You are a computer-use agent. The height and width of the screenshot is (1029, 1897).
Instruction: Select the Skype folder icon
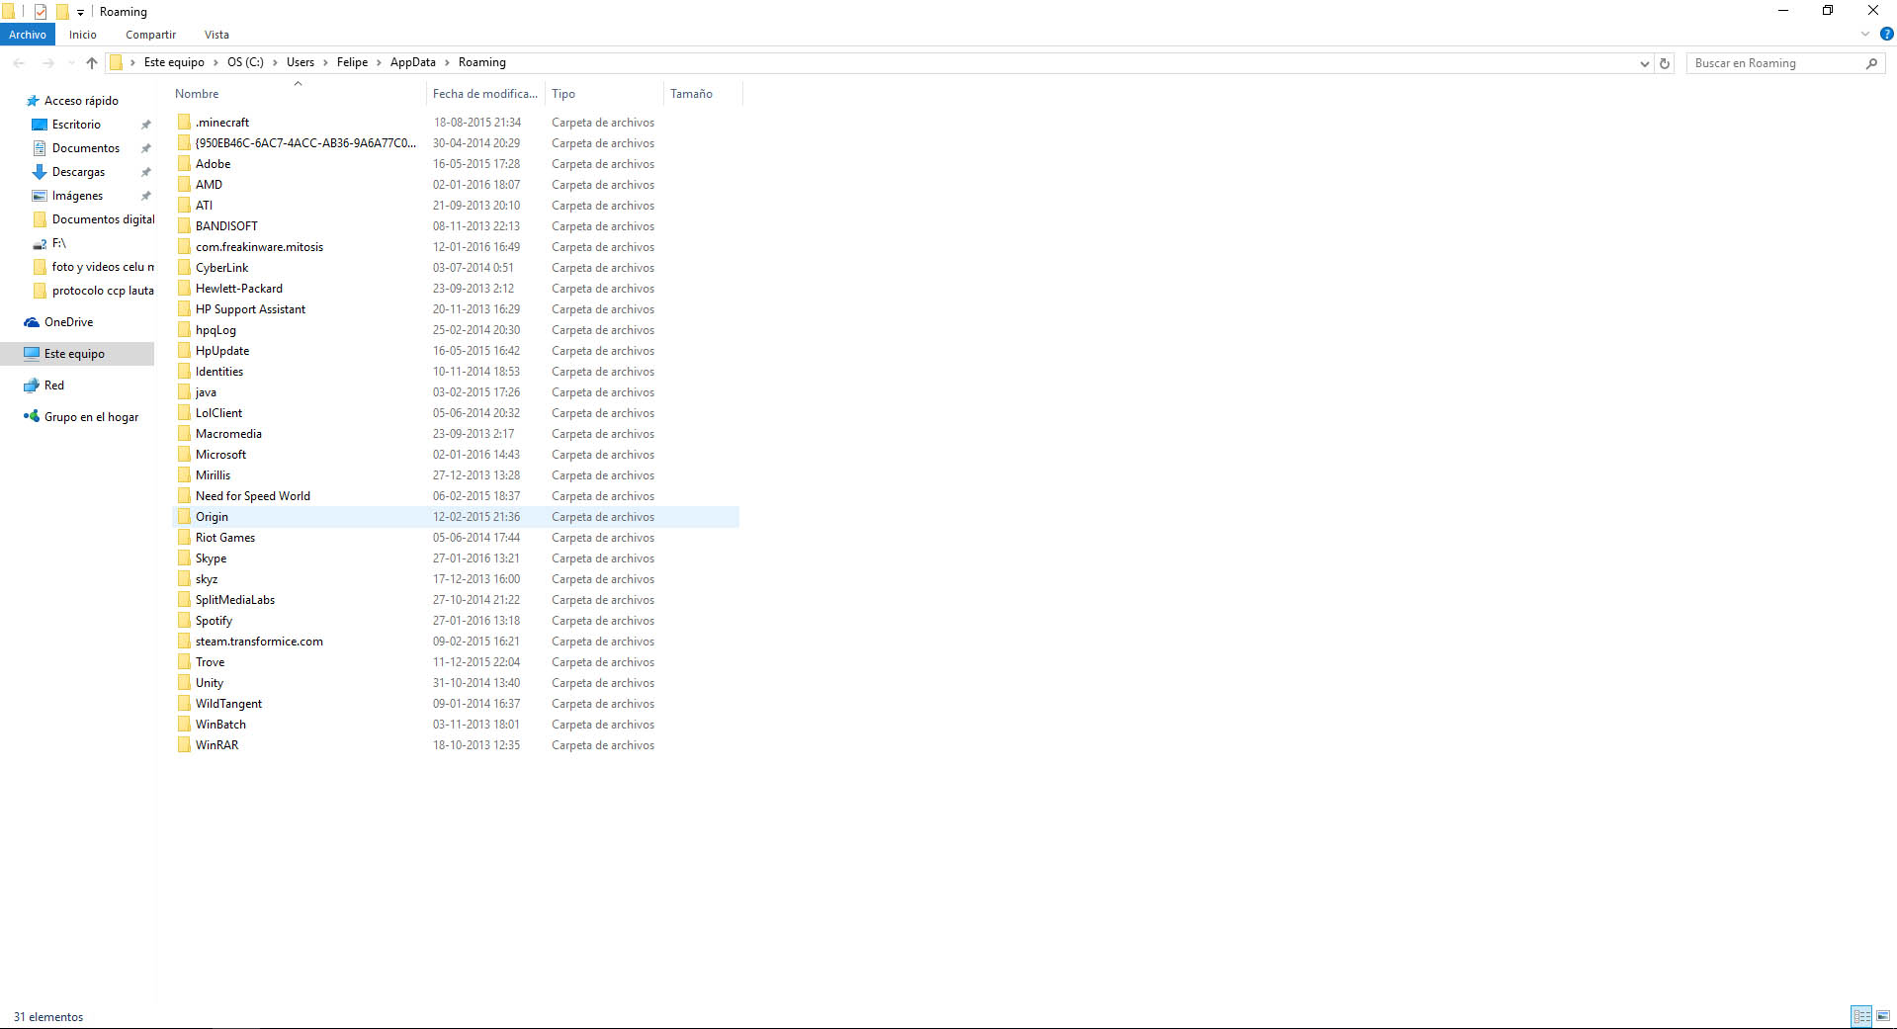184,558
